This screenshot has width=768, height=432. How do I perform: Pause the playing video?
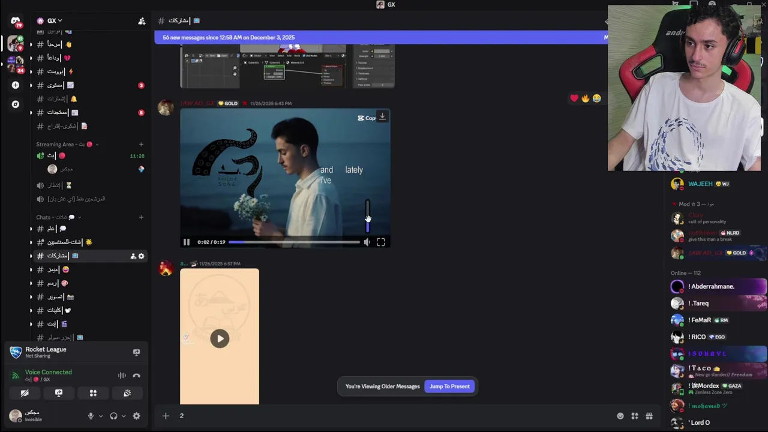(187, 242)
